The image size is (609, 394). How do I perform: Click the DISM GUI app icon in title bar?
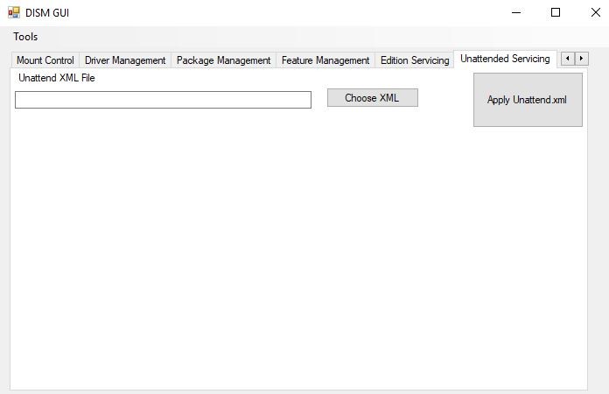pyautogui.click(x=13, y=13)
